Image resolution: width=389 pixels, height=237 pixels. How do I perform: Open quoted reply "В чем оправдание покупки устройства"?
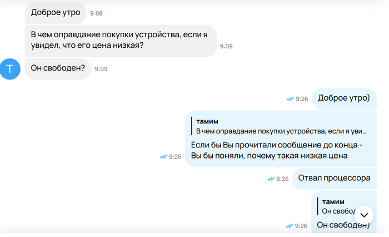[282, 126]
